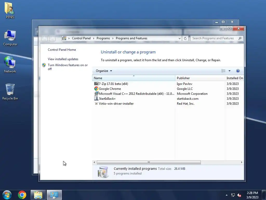Open the Organize dropdown menu

coord(104,71)
